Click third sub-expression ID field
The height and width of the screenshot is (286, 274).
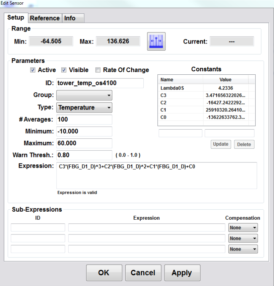pos(38,249)
